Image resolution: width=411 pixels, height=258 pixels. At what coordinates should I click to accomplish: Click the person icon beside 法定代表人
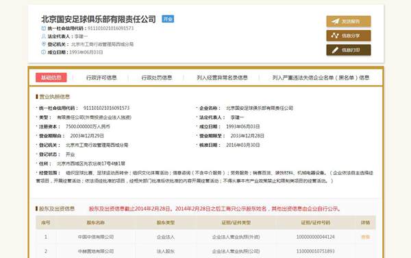click(x=44, y=36)
